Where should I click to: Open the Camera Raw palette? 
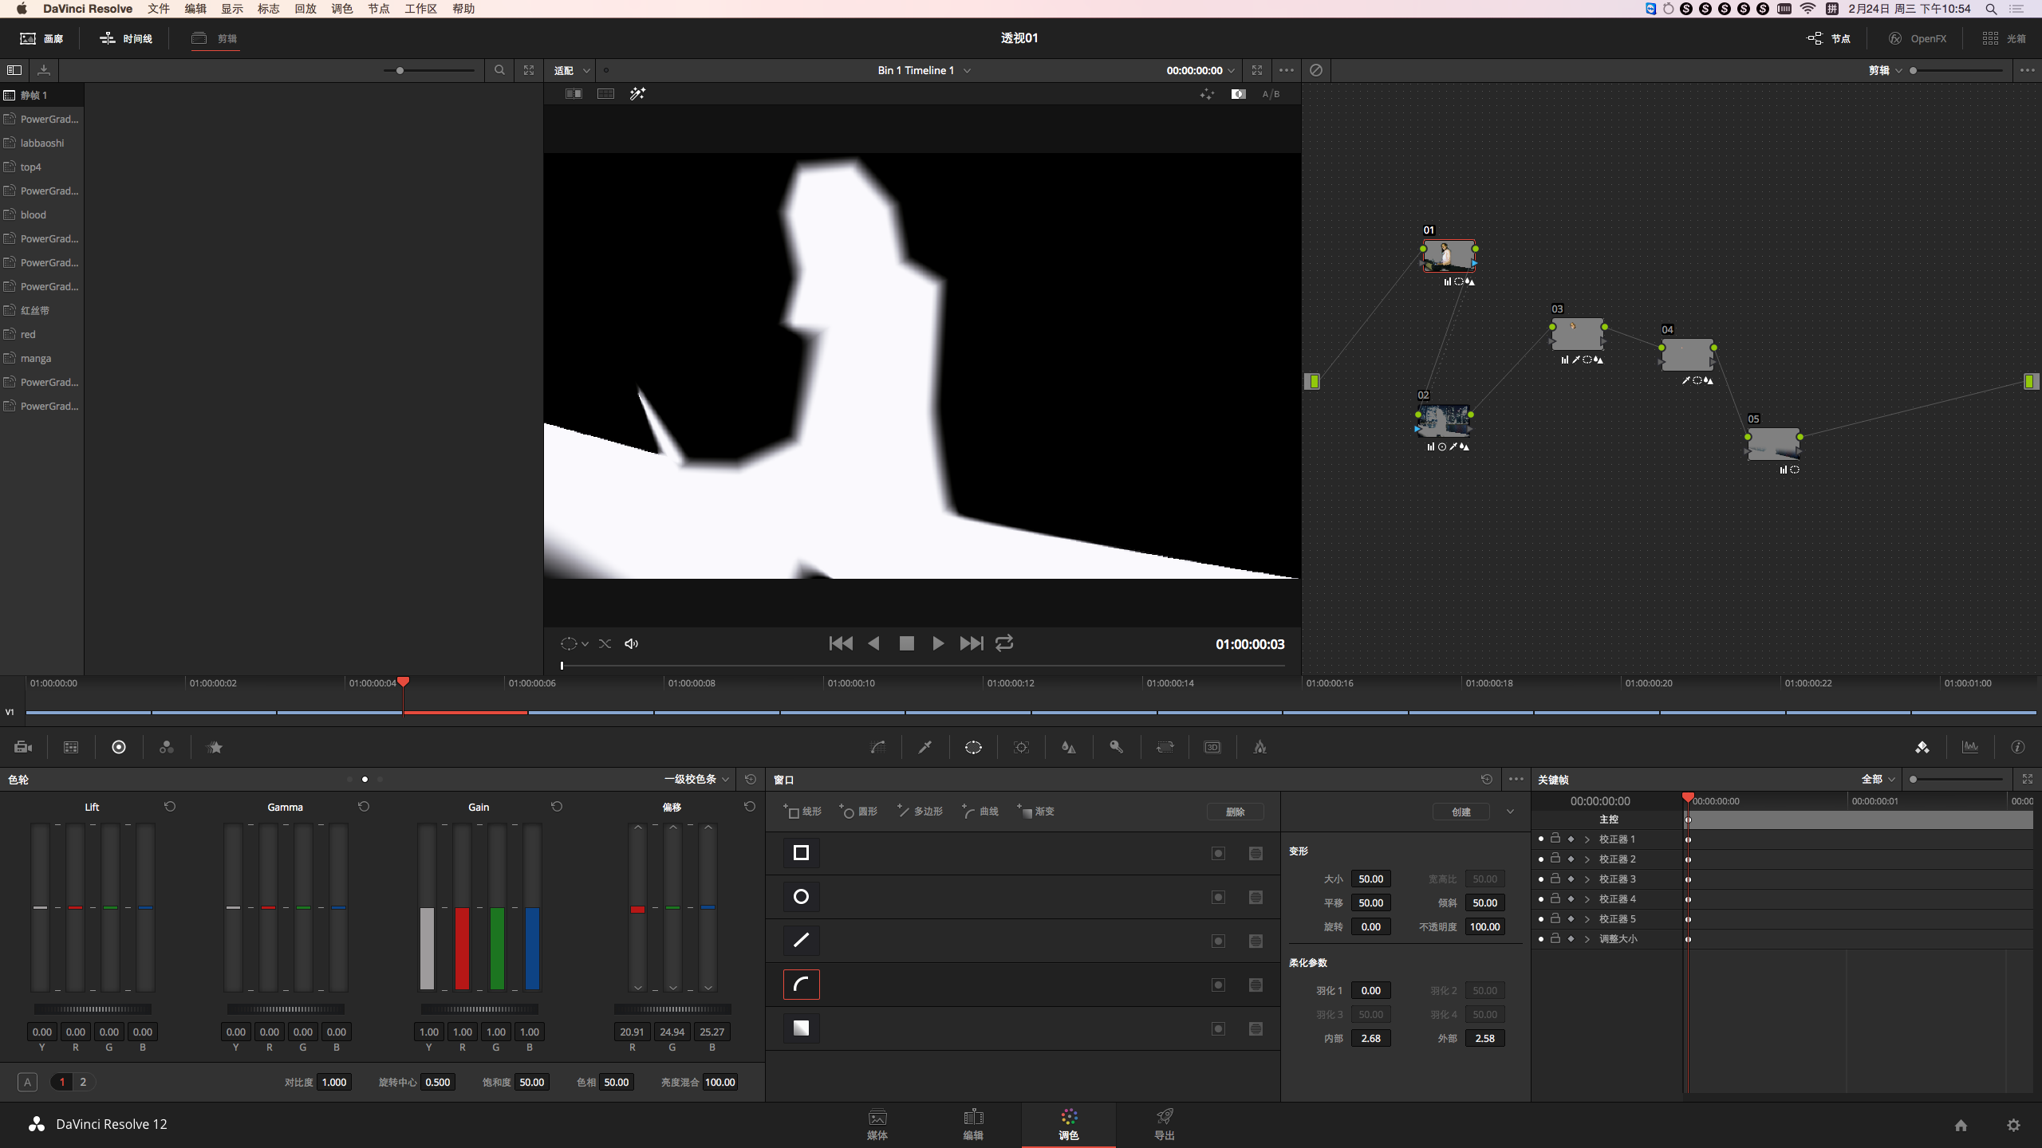(x=23, y=747)
